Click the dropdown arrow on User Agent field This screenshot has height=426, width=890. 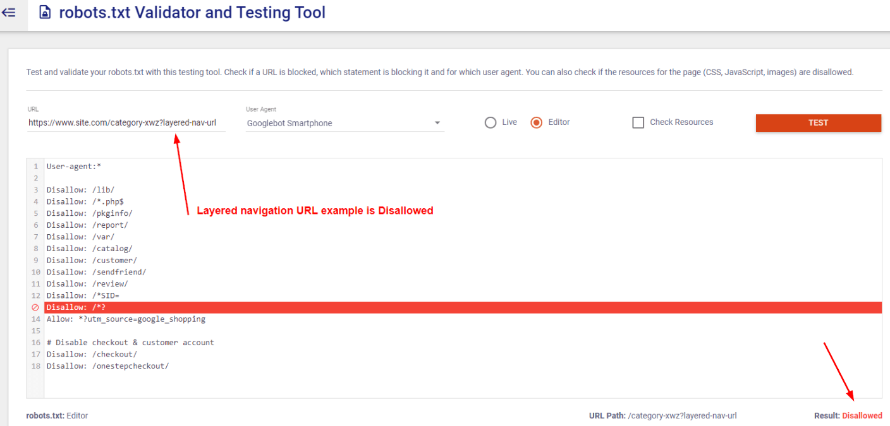pyautogui.click(x=437, y=123)
